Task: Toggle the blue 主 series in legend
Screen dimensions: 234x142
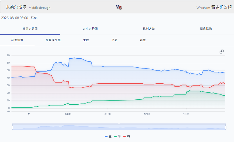Action: pos(108,137)
